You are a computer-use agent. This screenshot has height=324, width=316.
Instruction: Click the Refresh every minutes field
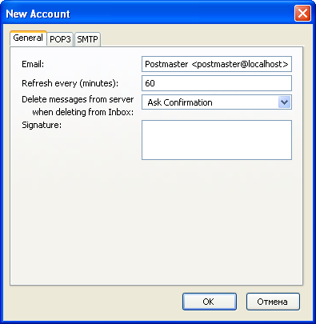(217, 83)
